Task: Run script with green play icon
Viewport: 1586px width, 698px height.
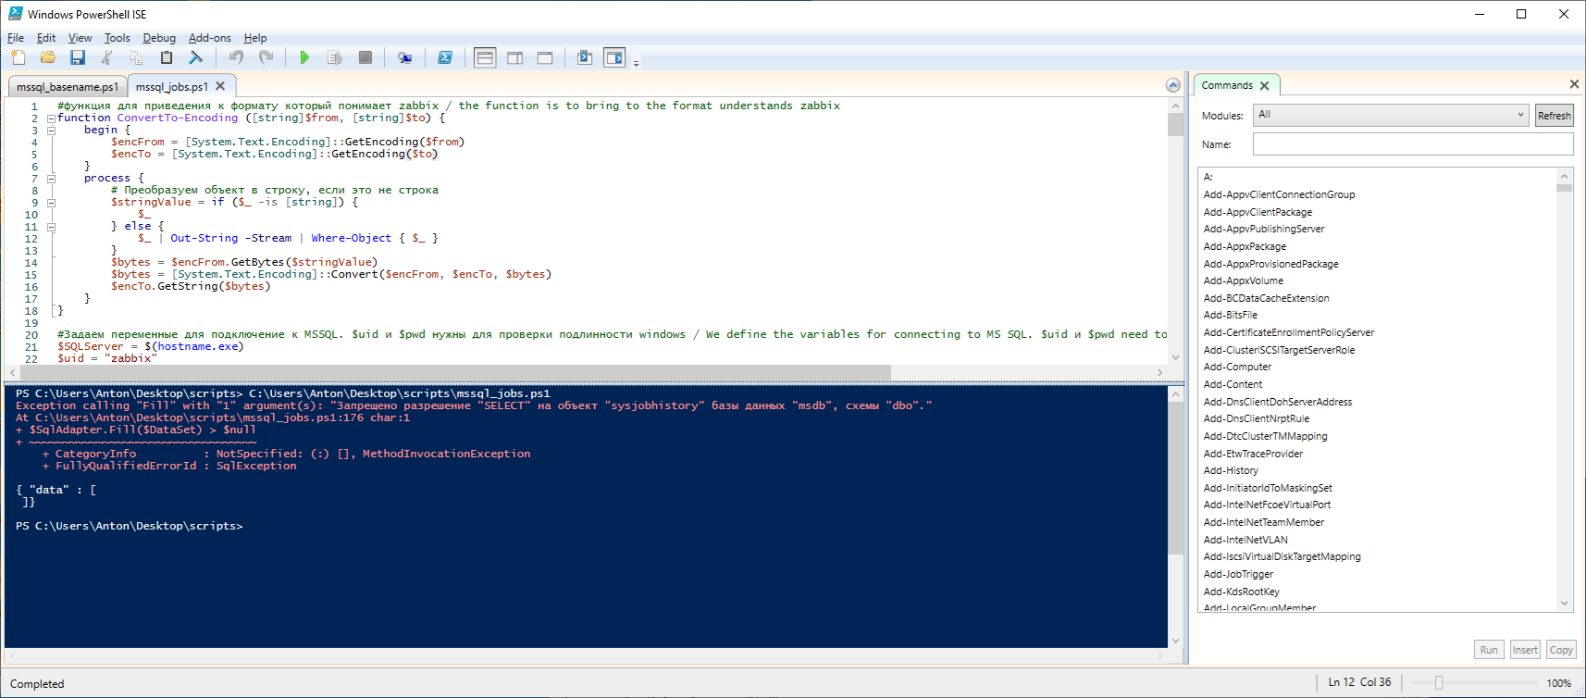Action: point(304,57)
